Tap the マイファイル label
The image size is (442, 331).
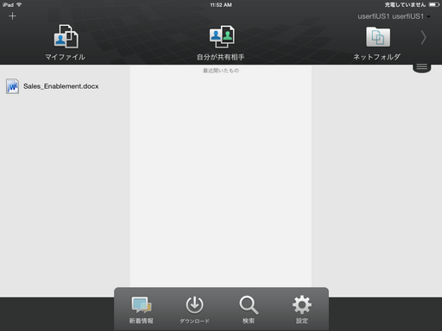pyautogui.click(x=66, y=57)
